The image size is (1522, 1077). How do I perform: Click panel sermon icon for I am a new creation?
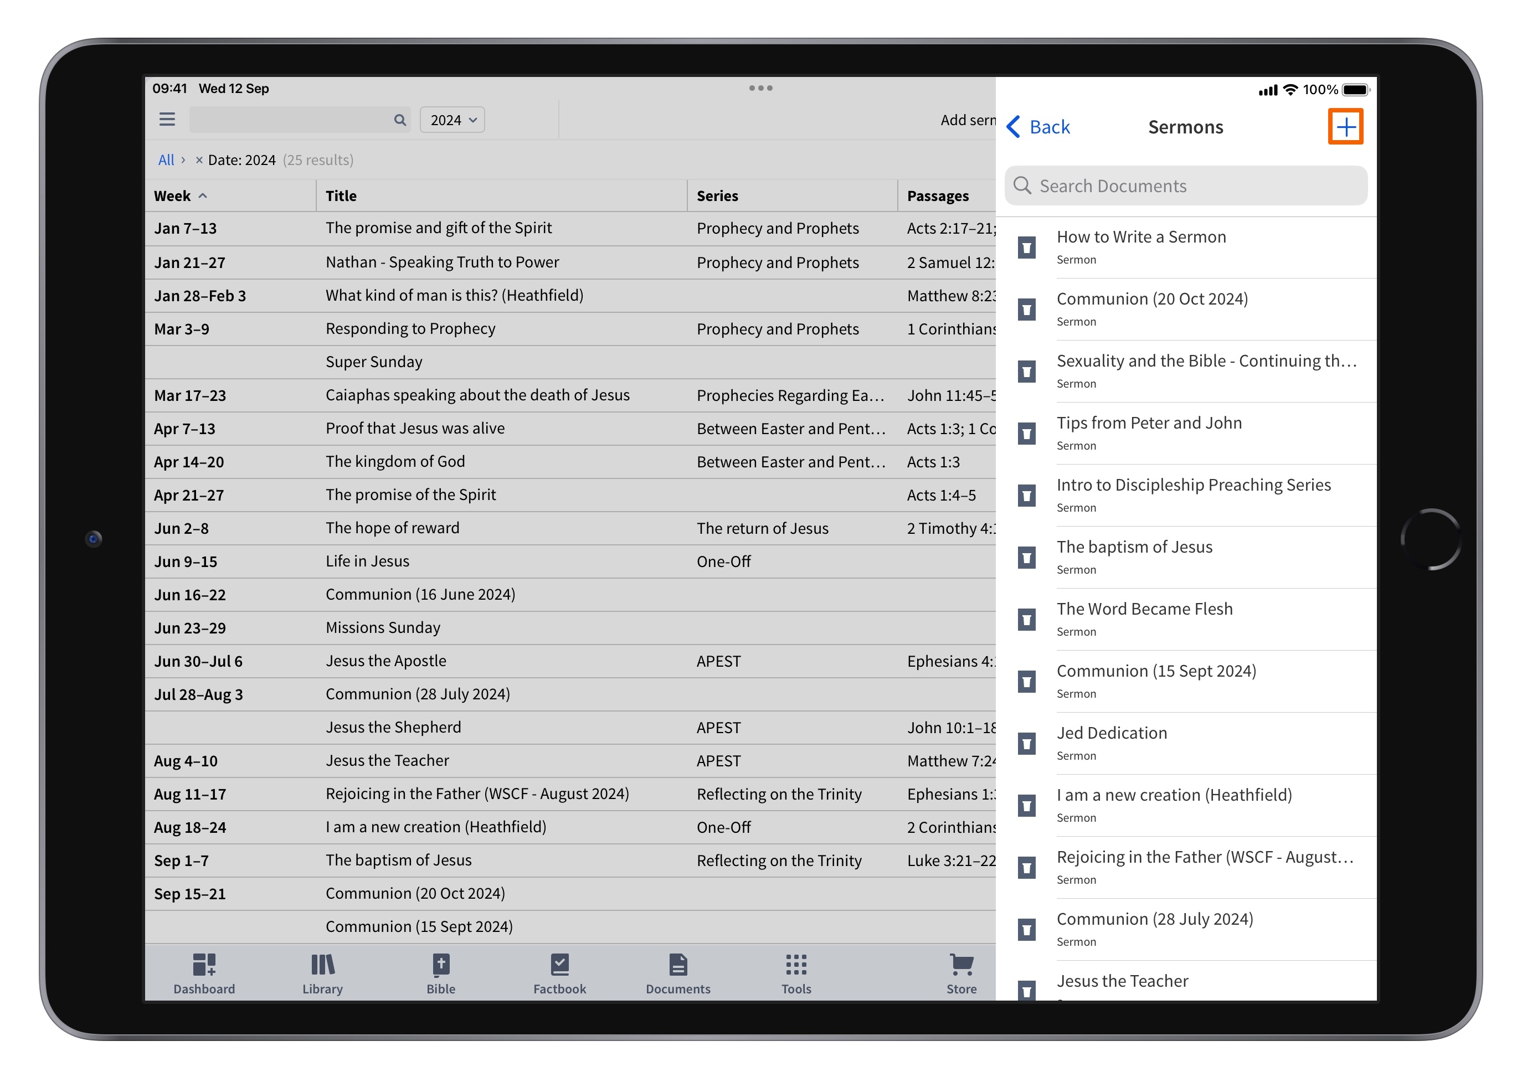point(1027,806)
